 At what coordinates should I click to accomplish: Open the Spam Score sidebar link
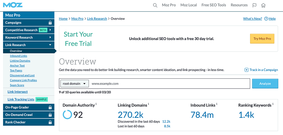coord(17,85)
